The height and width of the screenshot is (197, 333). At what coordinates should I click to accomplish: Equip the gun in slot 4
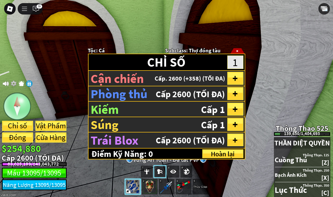tap(184, 187)
